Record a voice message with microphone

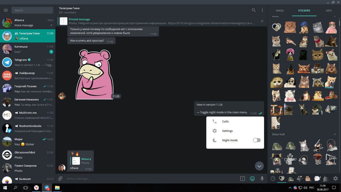[262, 179]
